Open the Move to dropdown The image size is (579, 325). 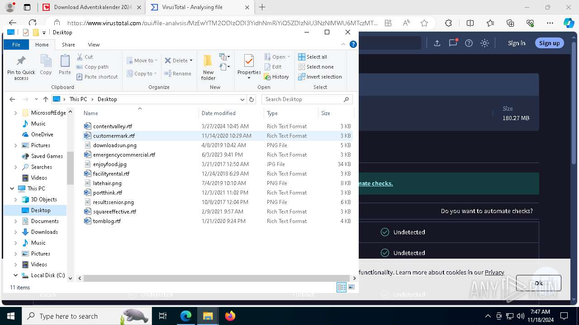pyautogui.click(x=142, y=60)
